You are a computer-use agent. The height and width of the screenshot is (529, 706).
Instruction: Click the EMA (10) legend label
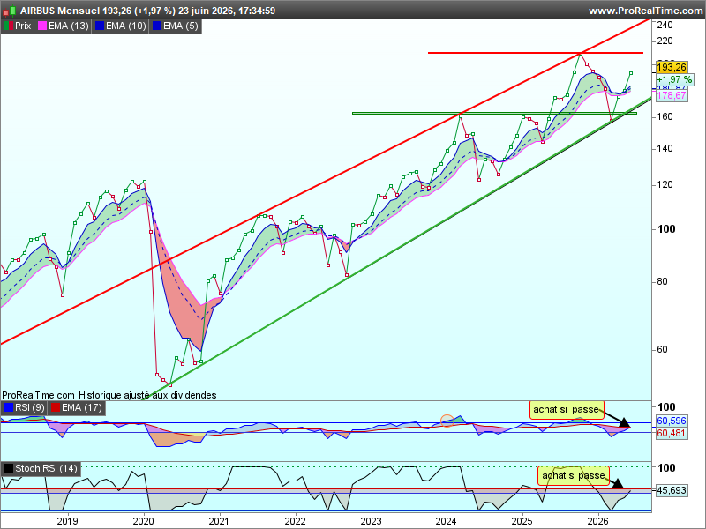point(126,26)
